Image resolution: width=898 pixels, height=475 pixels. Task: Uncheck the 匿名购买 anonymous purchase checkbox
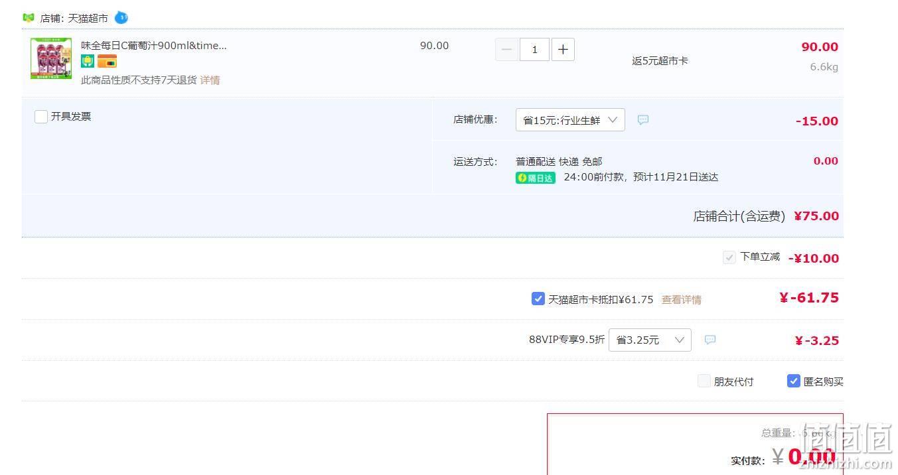pyautogui.click(x=794, y=381)
